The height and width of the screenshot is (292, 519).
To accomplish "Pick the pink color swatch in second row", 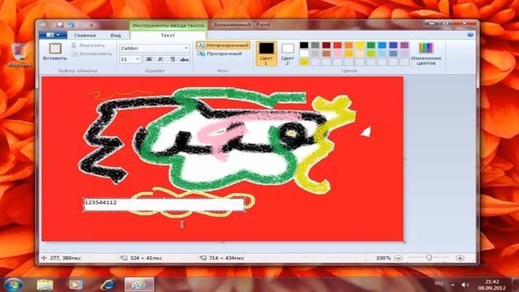I will click(x=337, y=54).
